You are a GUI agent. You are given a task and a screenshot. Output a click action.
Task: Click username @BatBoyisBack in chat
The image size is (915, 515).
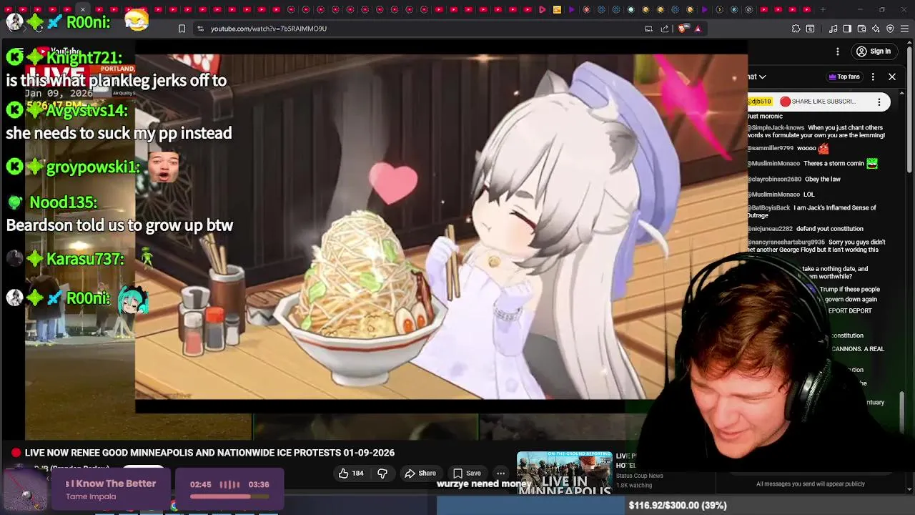tap(768, 207)
